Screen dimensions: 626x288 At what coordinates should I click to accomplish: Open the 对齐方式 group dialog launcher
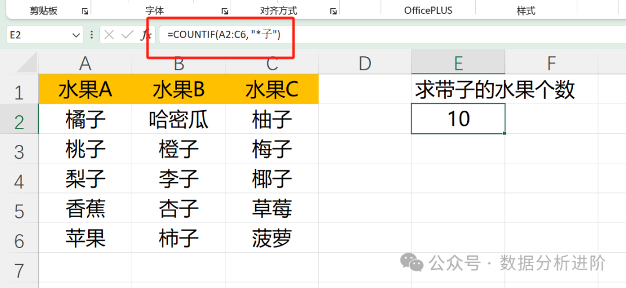click(x=333, y=11)
